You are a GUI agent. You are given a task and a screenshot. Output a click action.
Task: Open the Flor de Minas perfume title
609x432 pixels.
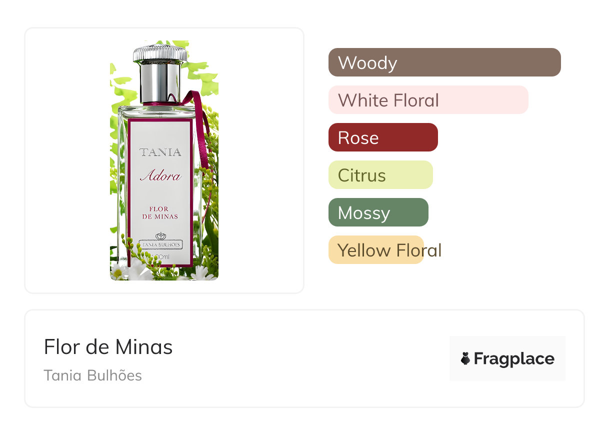(108, 347)
